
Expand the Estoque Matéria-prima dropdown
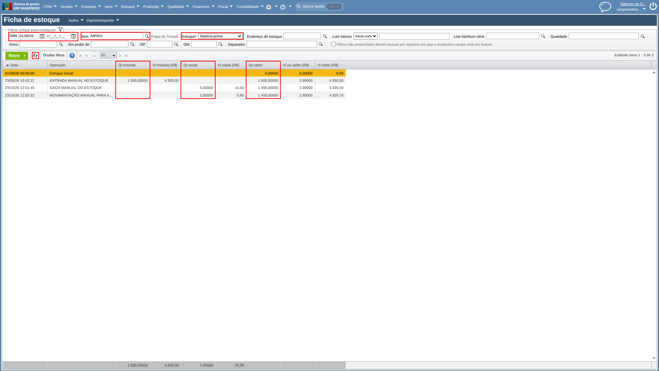(220, 36)
